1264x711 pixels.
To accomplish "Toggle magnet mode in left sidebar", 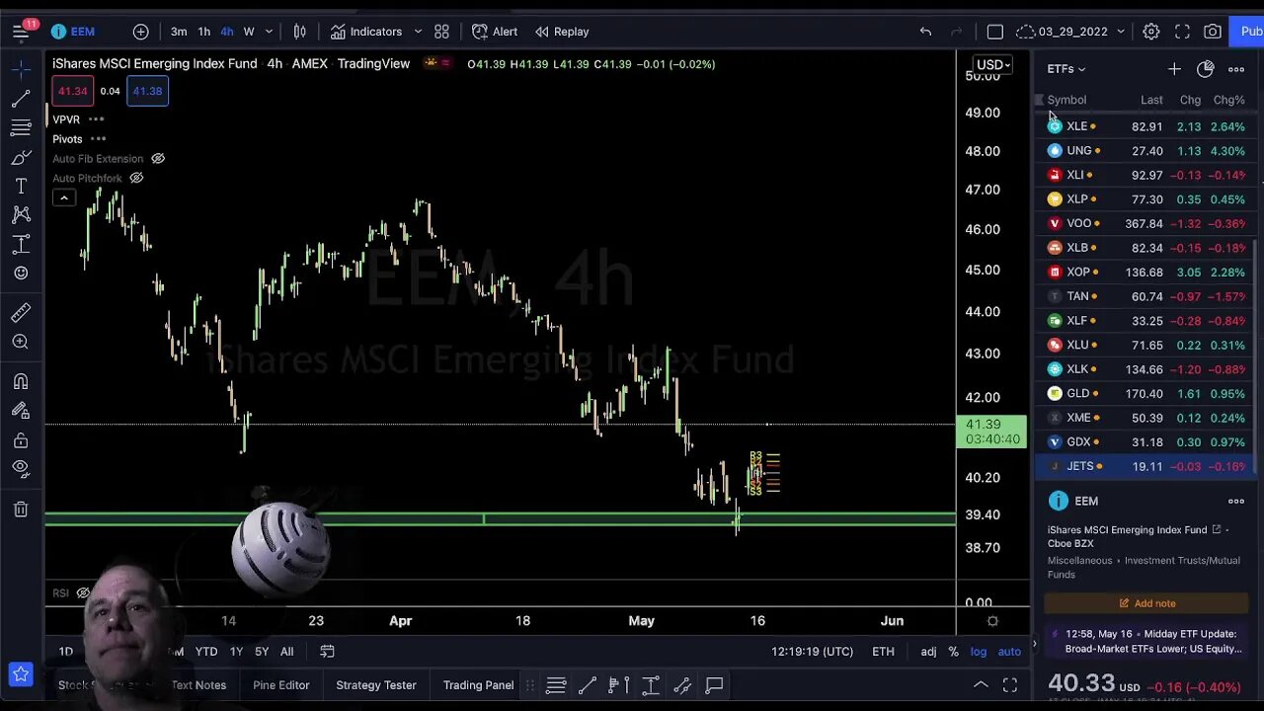I will 21,382.
